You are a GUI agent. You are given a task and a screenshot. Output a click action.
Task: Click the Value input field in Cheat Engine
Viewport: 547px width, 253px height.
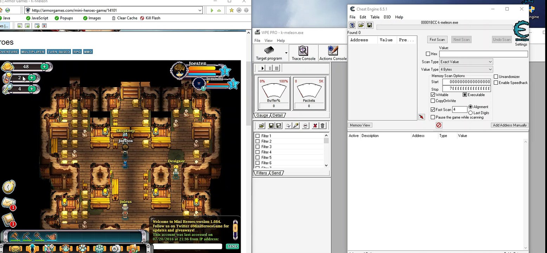click(483, 54)
